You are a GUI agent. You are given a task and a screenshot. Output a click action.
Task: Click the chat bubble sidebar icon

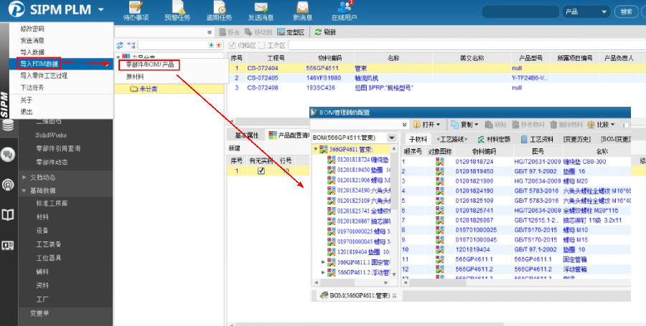8,154
